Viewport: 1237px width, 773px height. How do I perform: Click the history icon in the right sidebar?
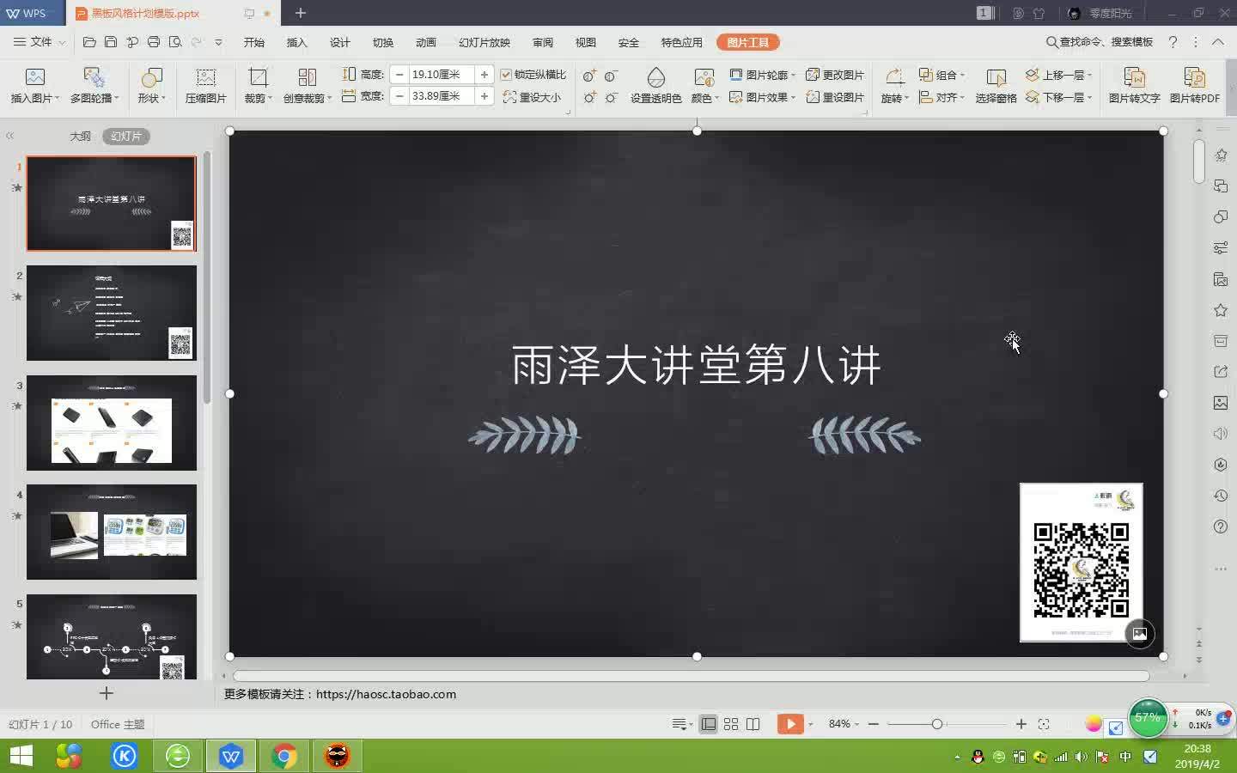[1221, 496]
